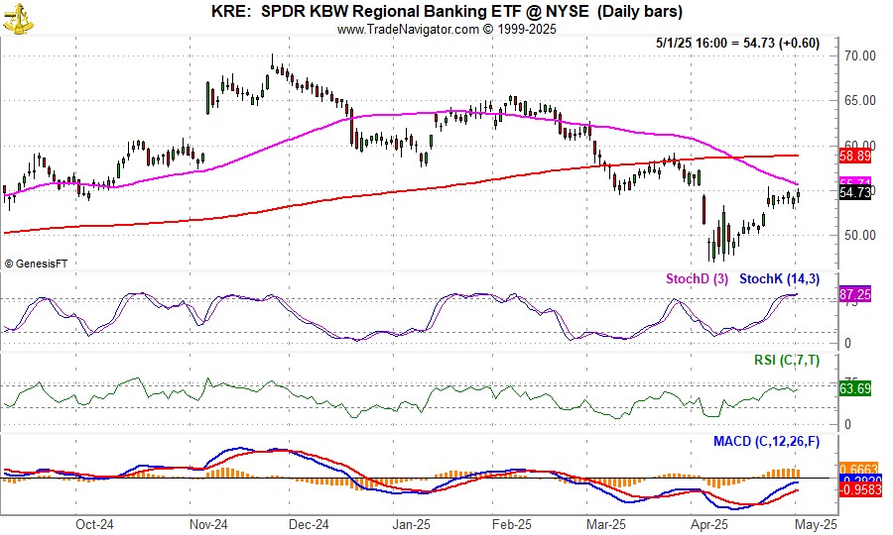Image resolution: width=893 pixels, height=535 pixels.
Task: Click the 54.73 black last price tag
Action: point(855,193)
